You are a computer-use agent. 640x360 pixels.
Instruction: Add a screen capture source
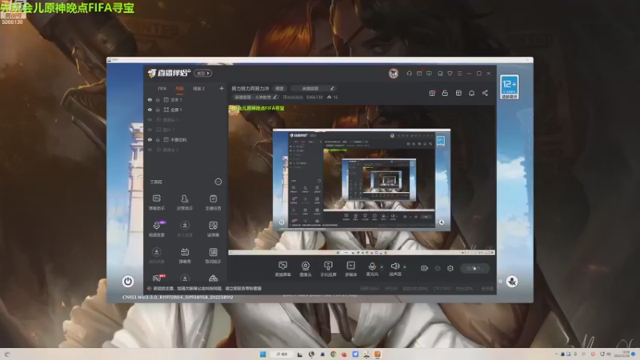(x=282, y=269)
